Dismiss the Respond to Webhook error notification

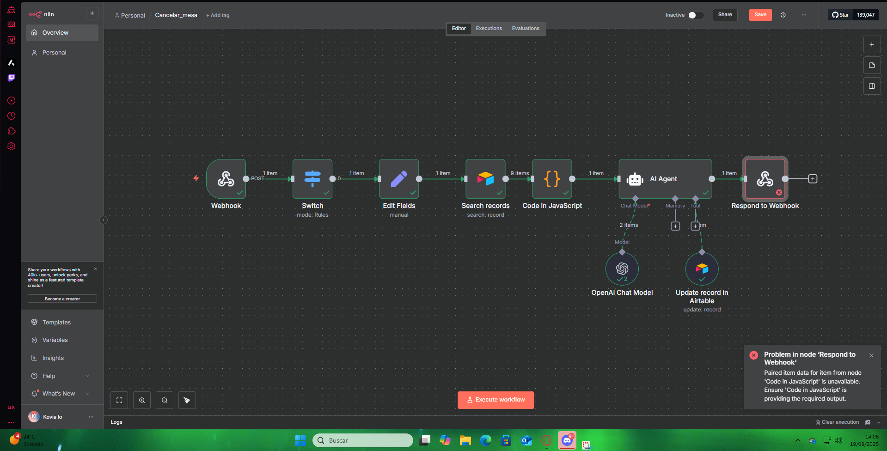(871, 355)
